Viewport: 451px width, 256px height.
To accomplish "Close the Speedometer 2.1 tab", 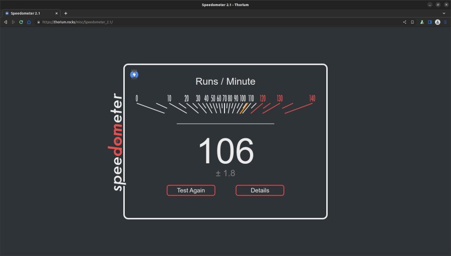I will click(x=56, y=13).
